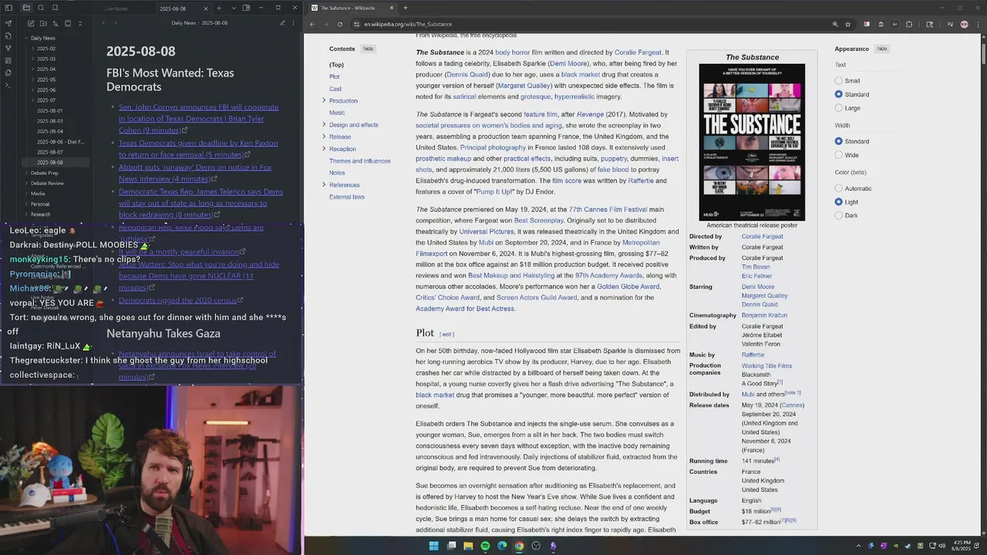Go back in Obsidian note navigation
The image size is (987, 555).
[x=105, y=23]
